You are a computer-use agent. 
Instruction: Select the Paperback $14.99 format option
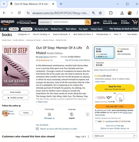[x=115, y=64]
